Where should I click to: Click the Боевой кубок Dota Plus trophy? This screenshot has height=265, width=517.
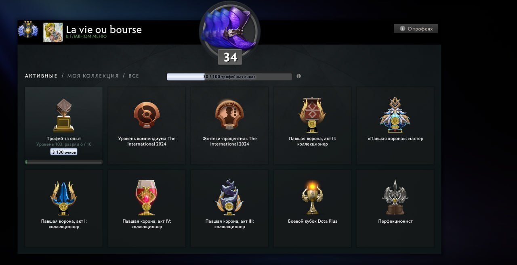tap(312, 198)
